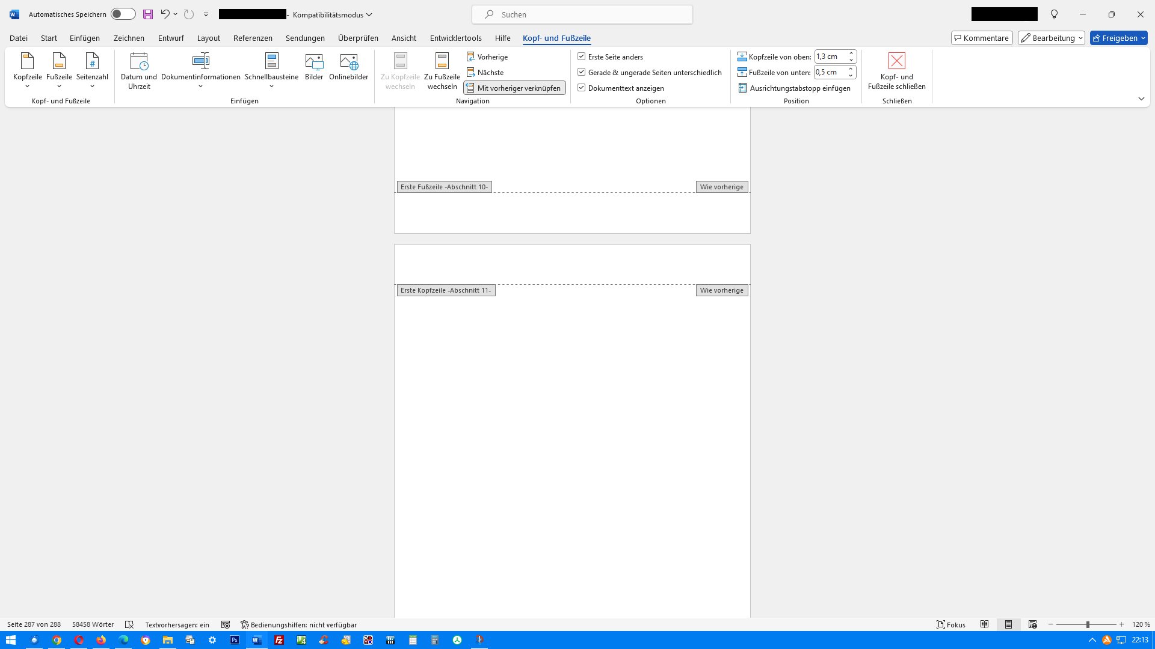
Task: Toggle Automatisches Speichern switch
Action: [x=123, y=14]
